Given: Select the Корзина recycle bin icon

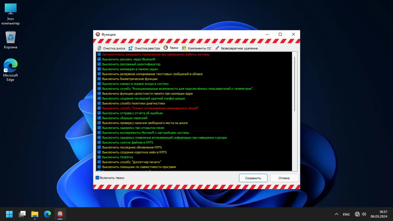Looking at the screenshot, I should click(11, 40).
